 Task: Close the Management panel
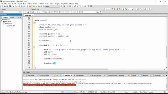coord(21,14)
